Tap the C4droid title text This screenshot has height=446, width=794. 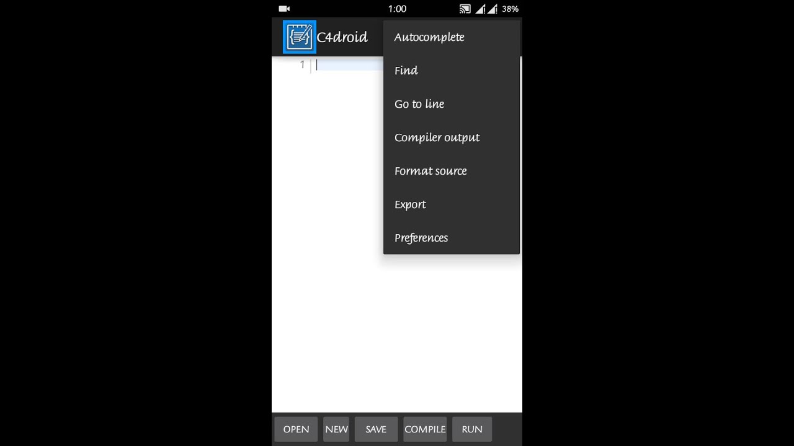pyautogui.click(x=342, y=37)
